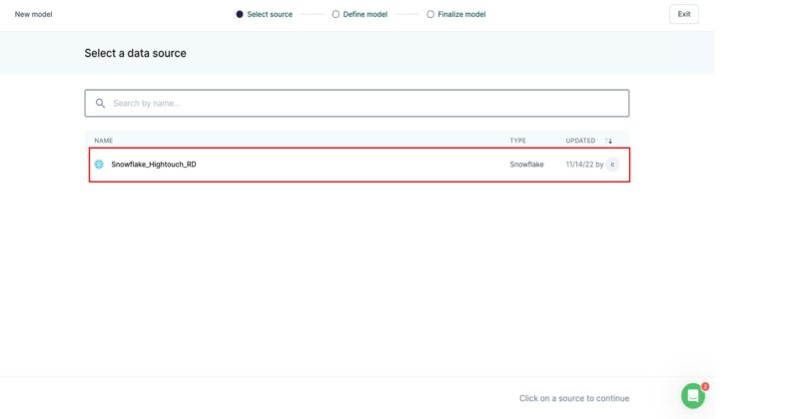
Task: Click the Select source step label
Action: point(270,15)
